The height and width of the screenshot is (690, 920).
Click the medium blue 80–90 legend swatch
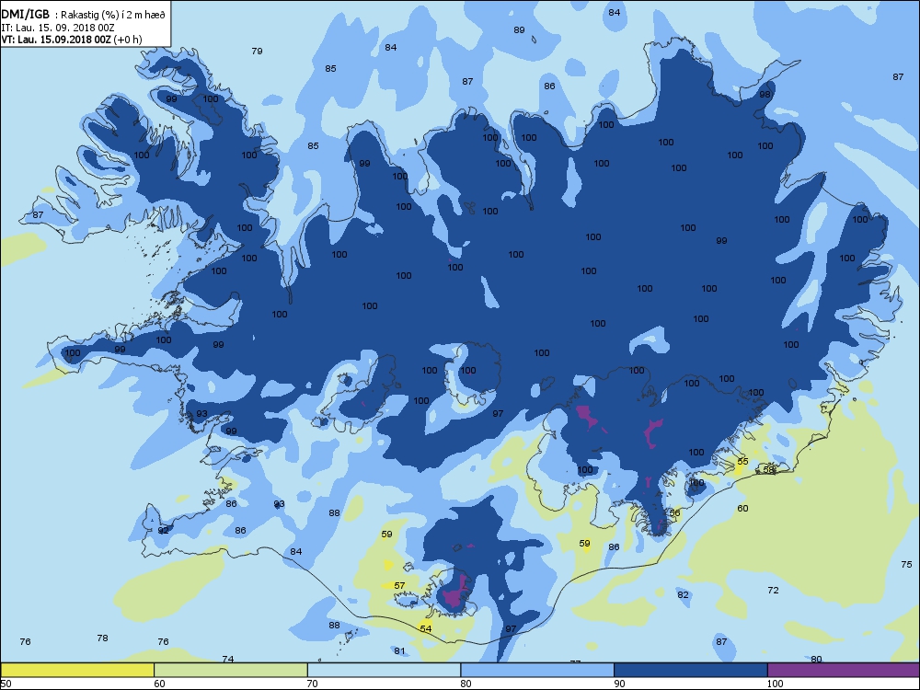537,670
